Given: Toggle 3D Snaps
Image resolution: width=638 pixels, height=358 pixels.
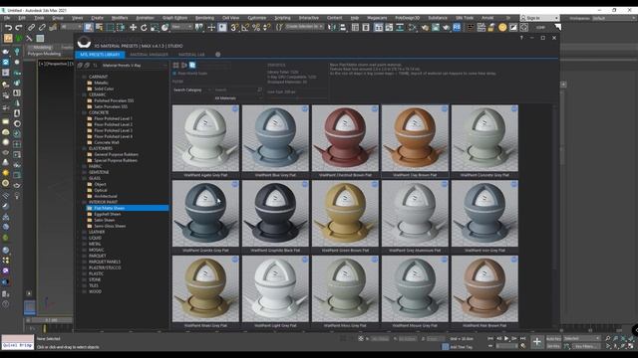Looking at the screenshot, I should click(x=235, y=28).
